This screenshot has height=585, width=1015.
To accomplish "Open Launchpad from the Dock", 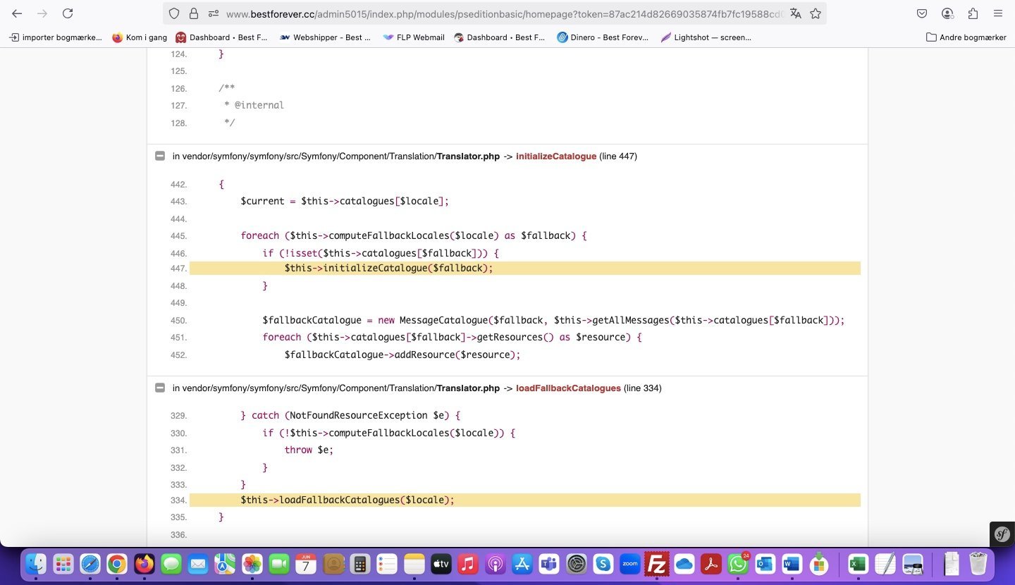I will (x=63, y=564).
